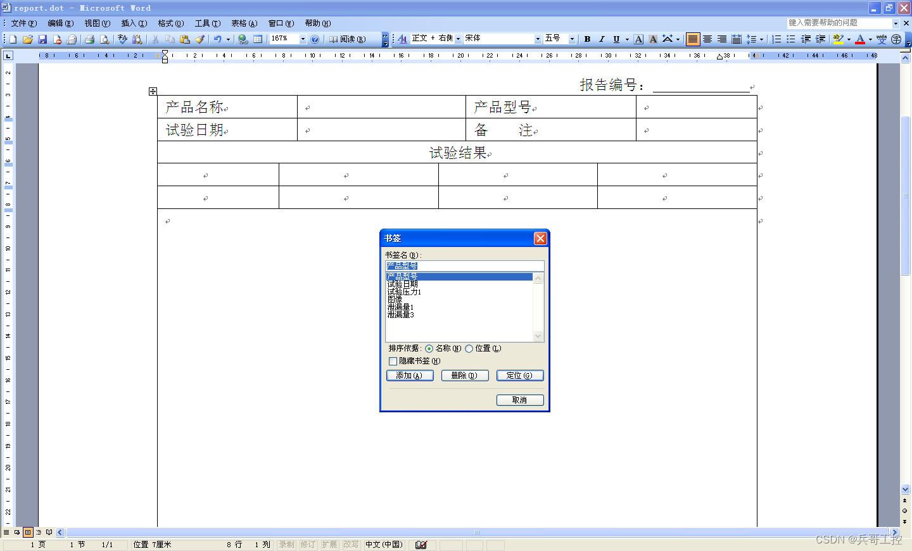Image resolution: width=912 pixels, height=551 pixels.
Task: Enable the 隐藏书签 checkbox
Action: pyautogui.click(x=393, y=362)
